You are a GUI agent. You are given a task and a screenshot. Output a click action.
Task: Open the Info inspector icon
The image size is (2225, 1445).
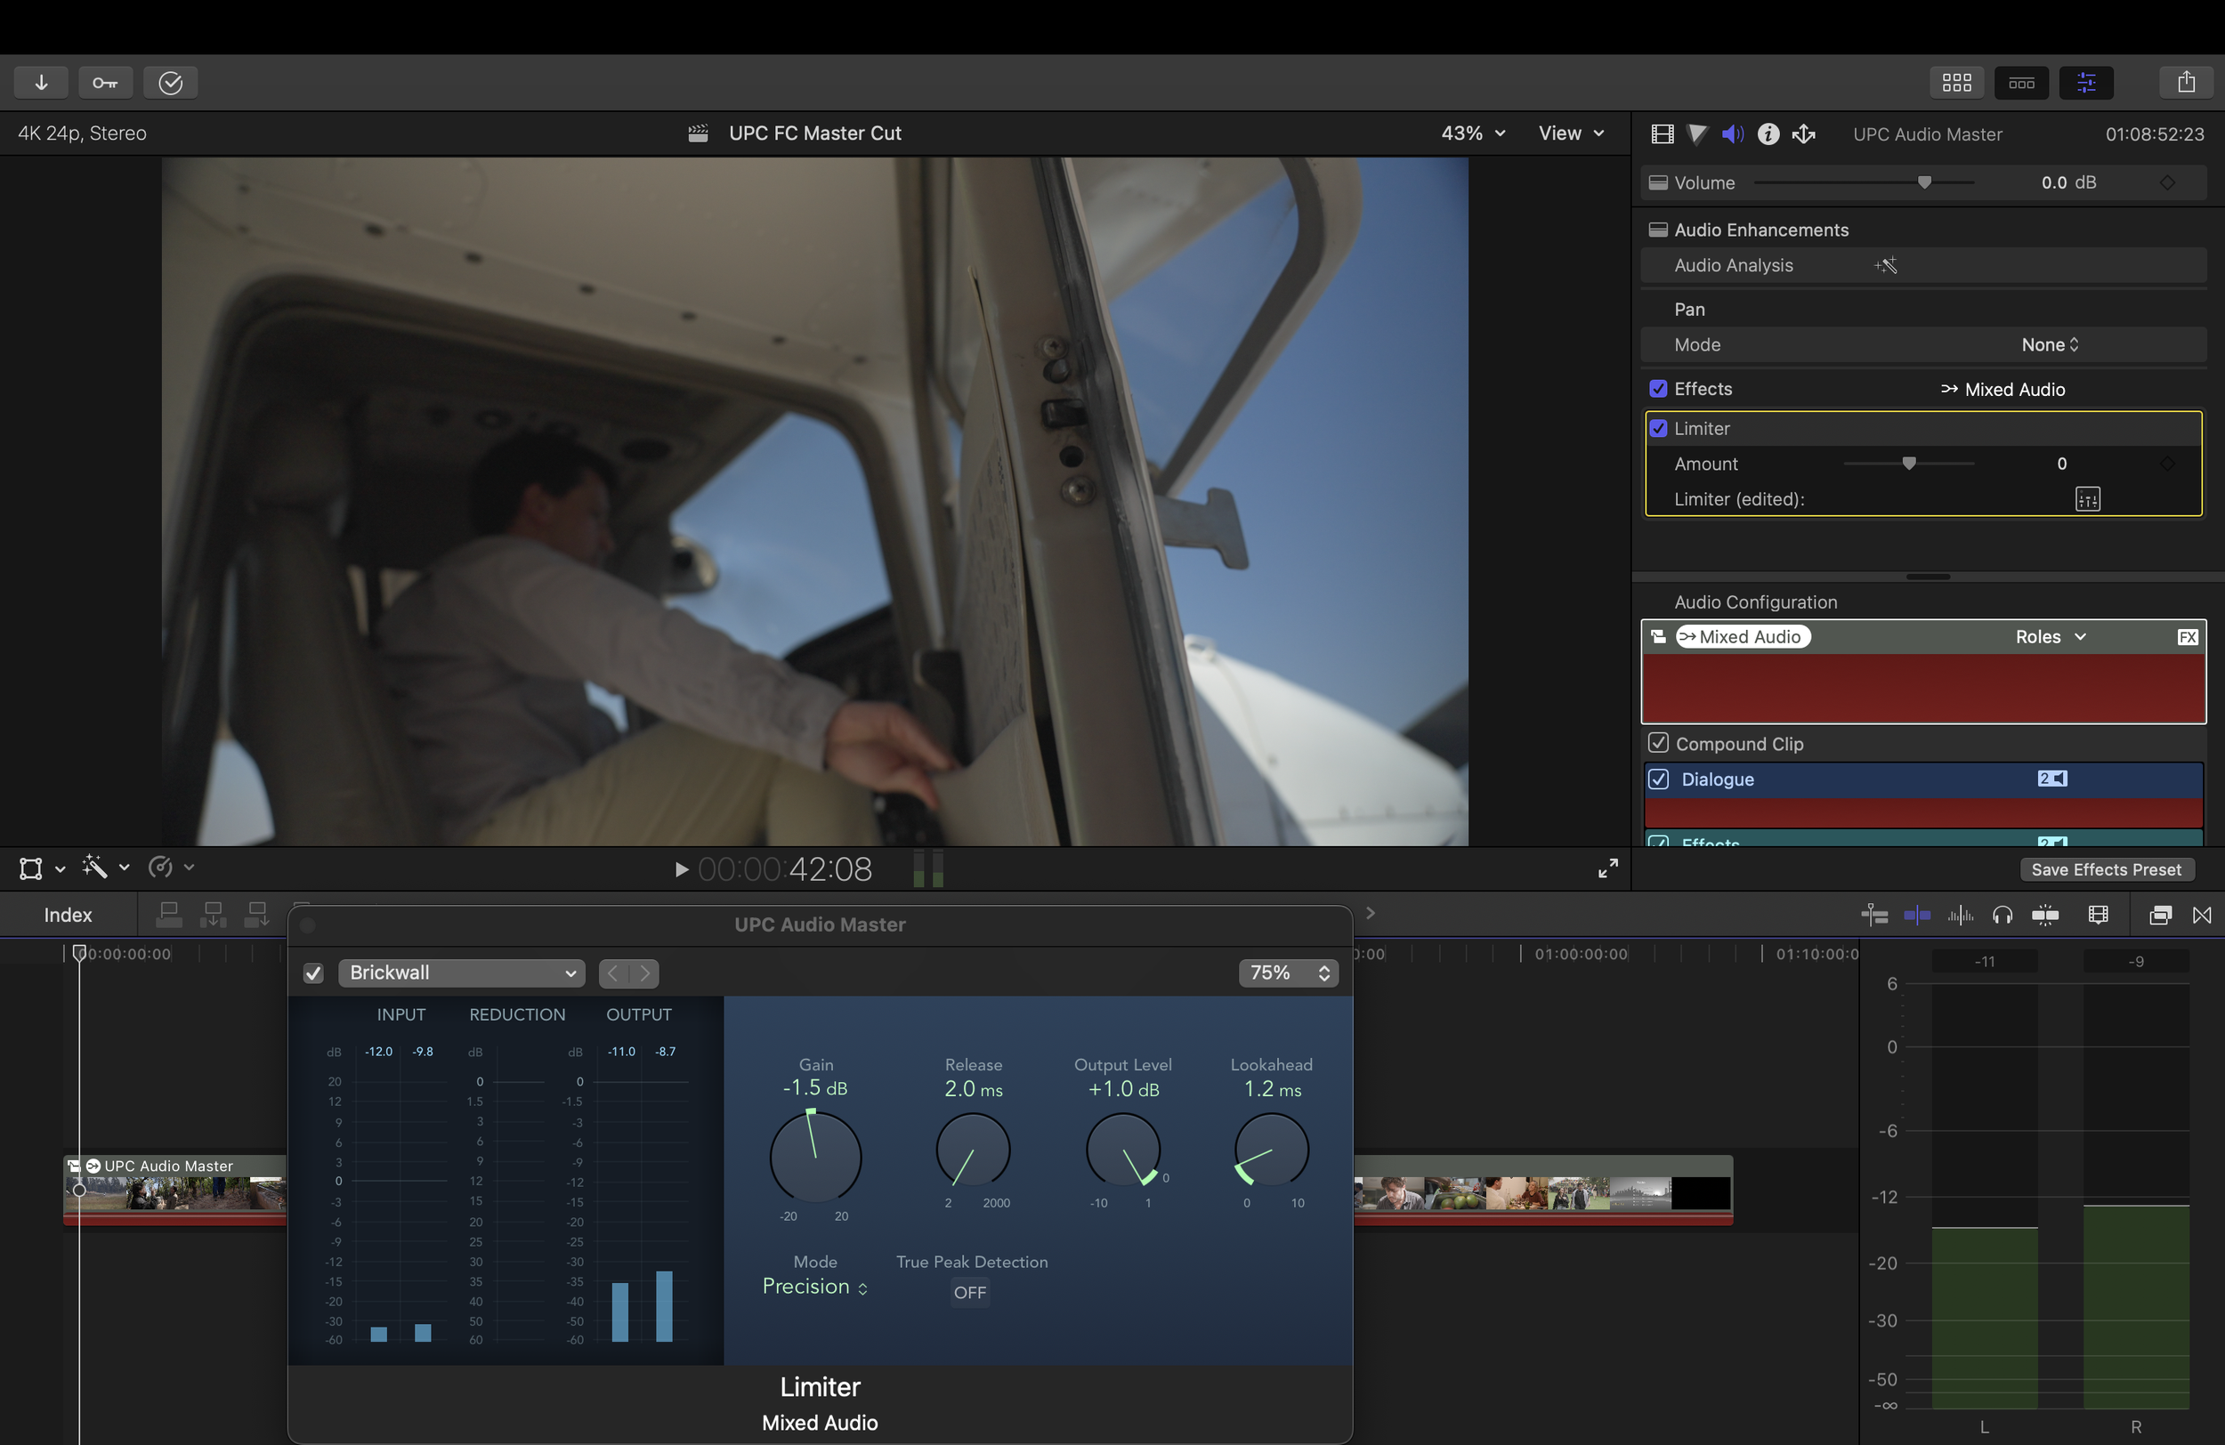tap(1768, 133)
